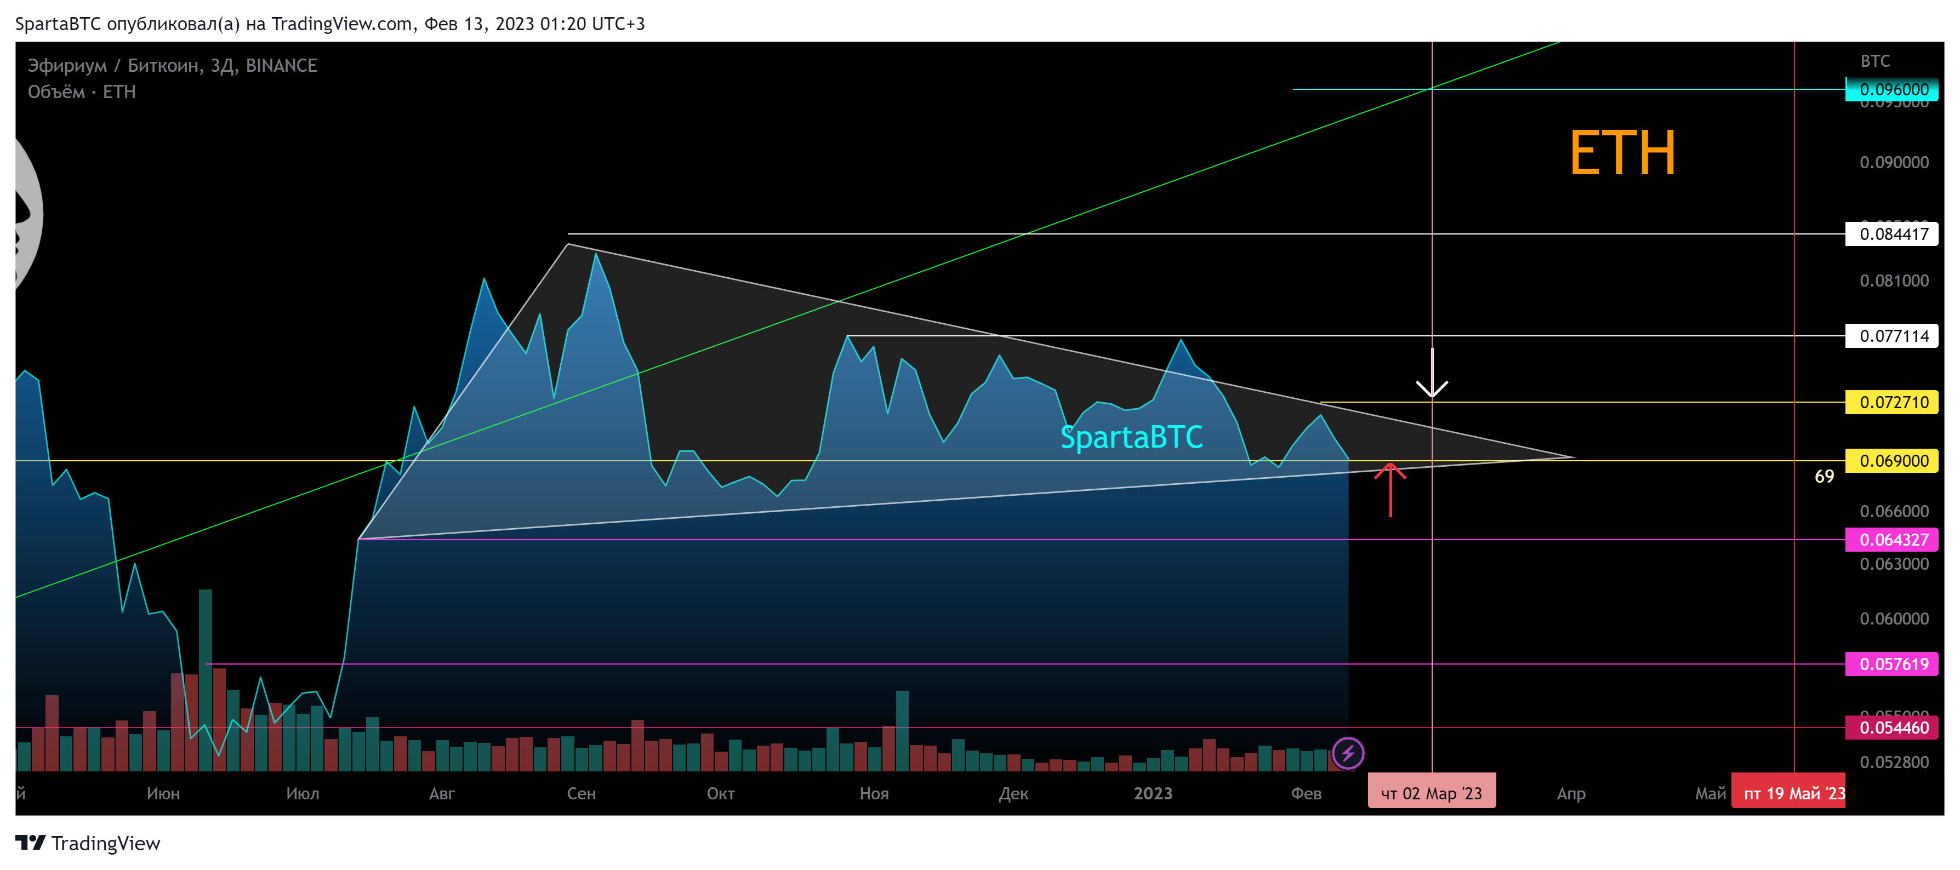The image size is (1960, 870).
Task: Click the 0.052800 axis value
Action: [x=1894, y=762]
